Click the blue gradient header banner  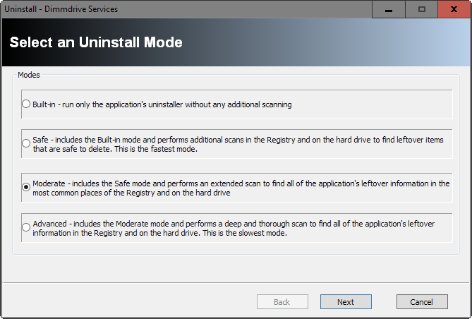tap(353, 42)
